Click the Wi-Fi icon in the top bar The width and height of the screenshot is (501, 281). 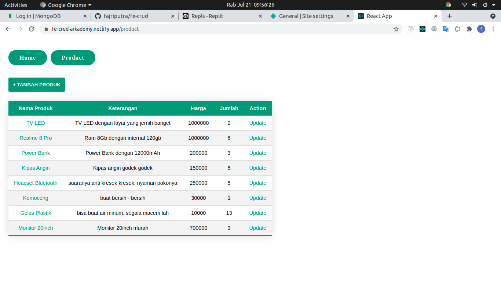[x=464, y=5]
